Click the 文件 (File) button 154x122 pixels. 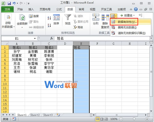[7, 9]
